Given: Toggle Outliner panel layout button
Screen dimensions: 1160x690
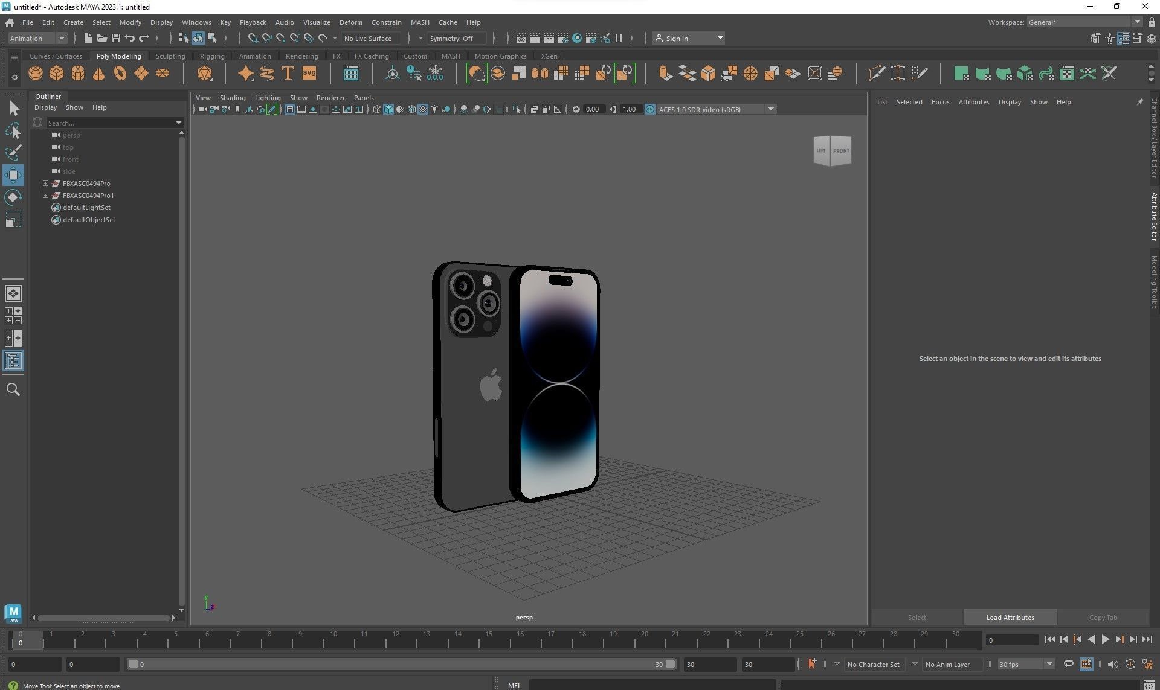Looking at the screenshot, I should click(13, 361).
